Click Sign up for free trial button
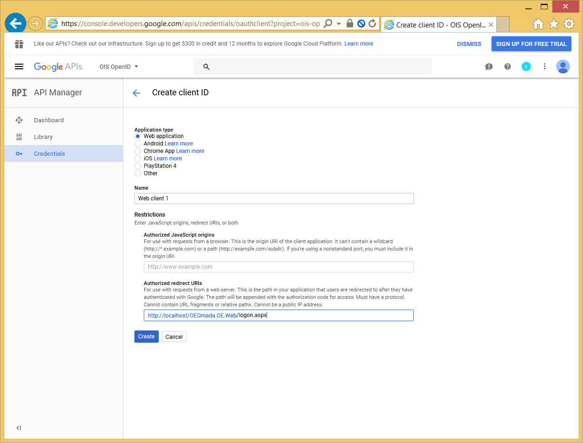Viewport: 583px width, 443px height. tap(531, 44)
